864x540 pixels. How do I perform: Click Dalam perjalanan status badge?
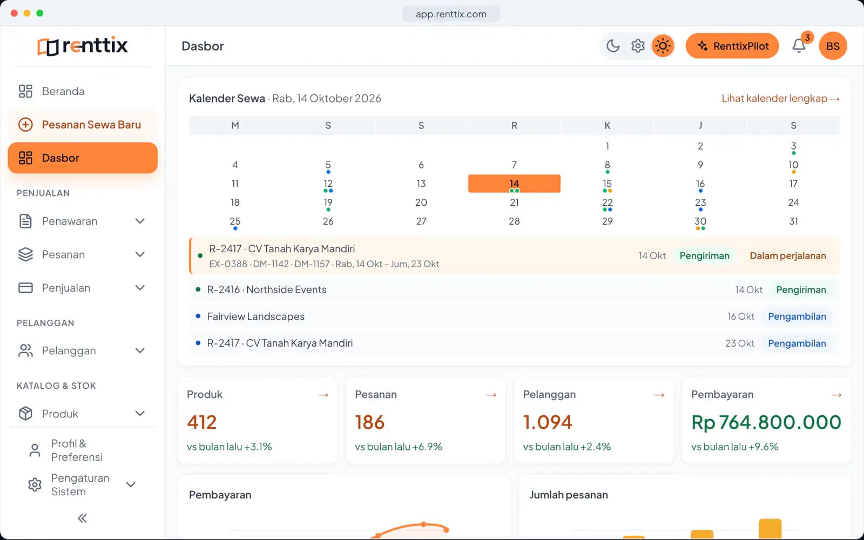[788, 256]
